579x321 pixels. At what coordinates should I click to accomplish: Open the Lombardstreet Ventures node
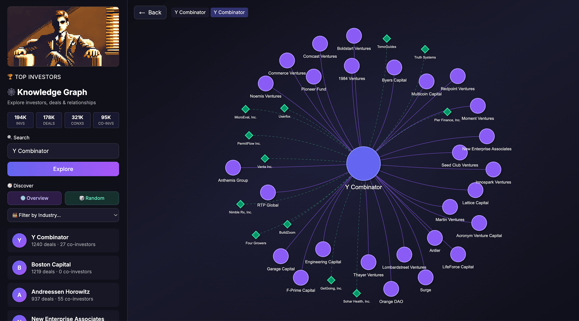point(404,254)
